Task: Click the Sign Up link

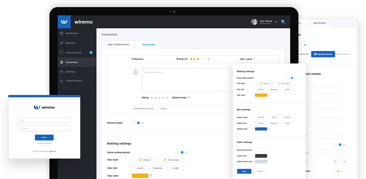Action: pos(53,151)
